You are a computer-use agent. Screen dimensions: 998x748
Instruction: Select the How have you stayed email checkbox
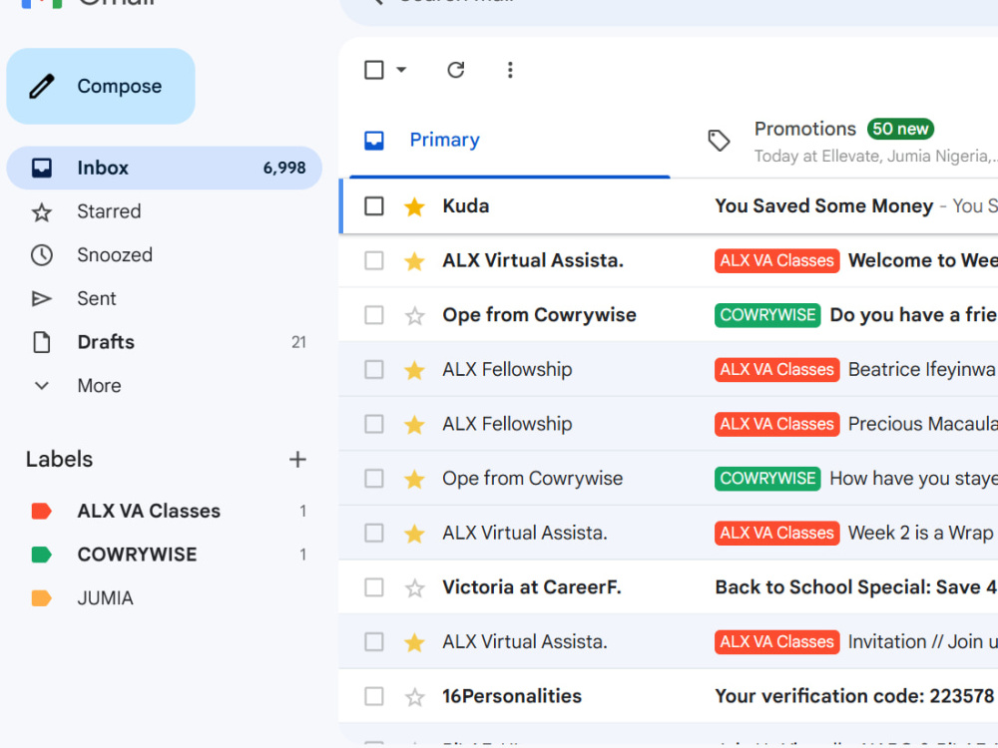coord(374,479)
